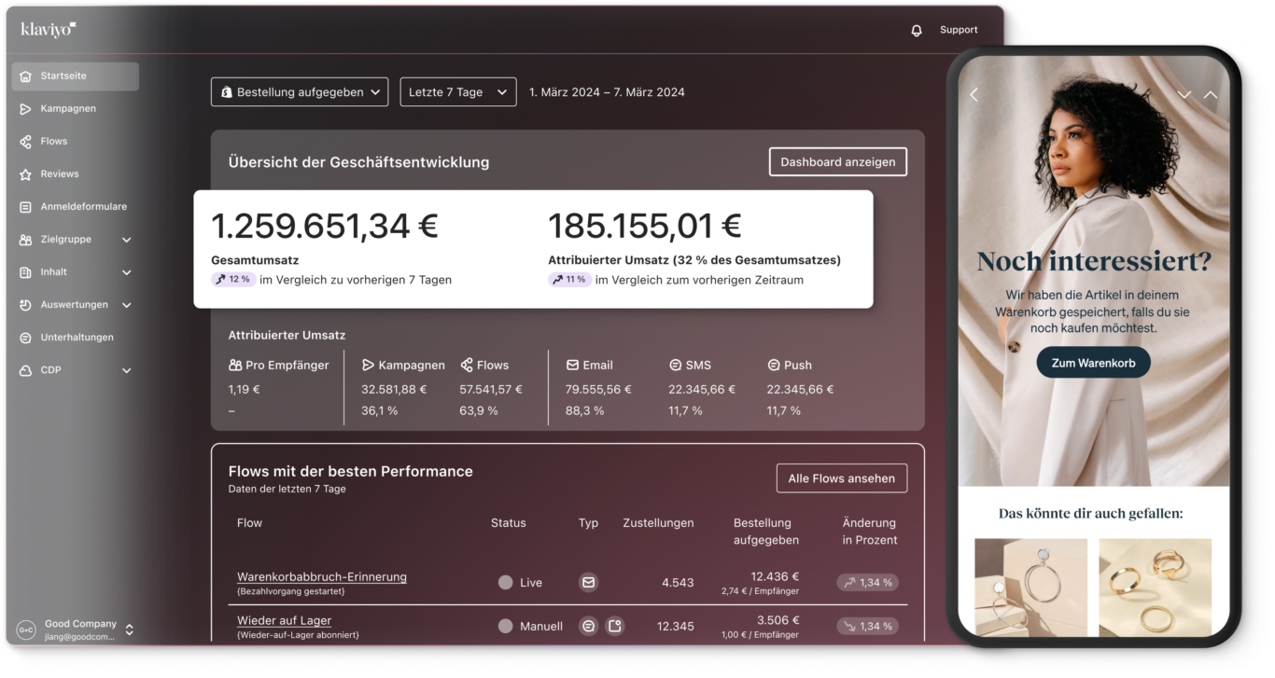1275x678 pixels.
Task: Click the Live status indicator dot
Action: pos(505,583)
